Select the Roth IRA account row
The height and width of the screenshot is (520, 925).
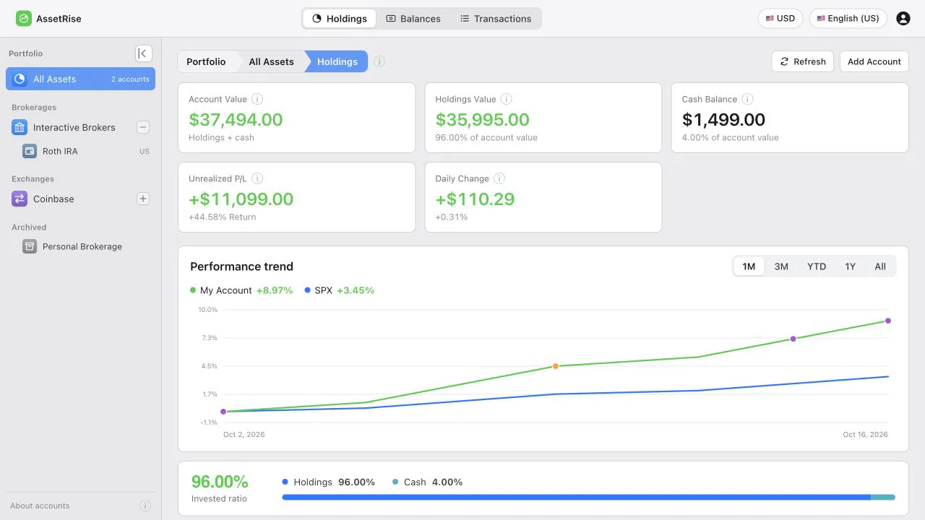click(x=81, y=151)
